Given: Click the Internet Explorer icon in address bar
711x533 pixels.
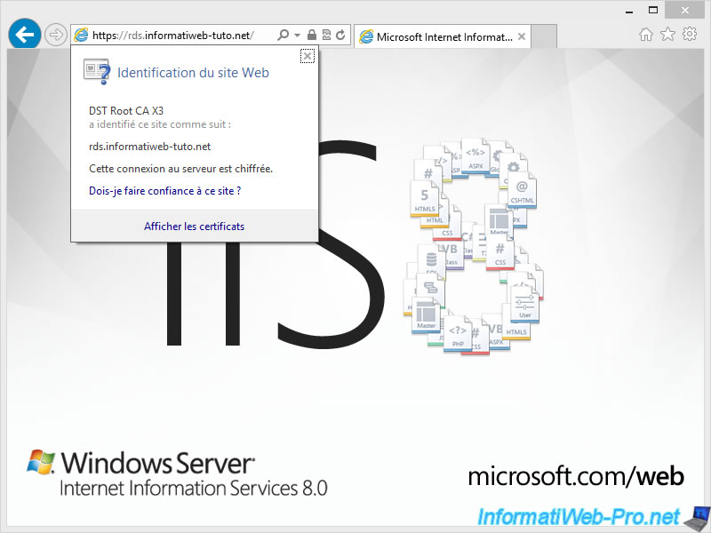Looking at the screenshot, I should click(81, 35).
